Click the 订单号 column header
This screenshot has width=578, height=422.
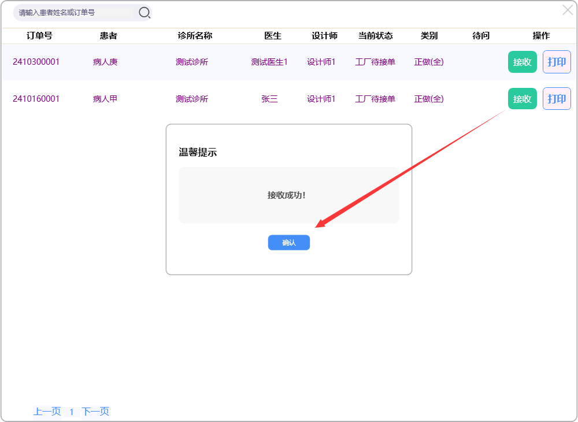tap(39, 36)
